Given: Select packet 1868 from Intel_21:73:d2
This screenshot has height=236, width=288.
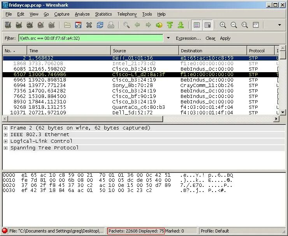Looking at the screenshot, I should click(x=140, y=64).
